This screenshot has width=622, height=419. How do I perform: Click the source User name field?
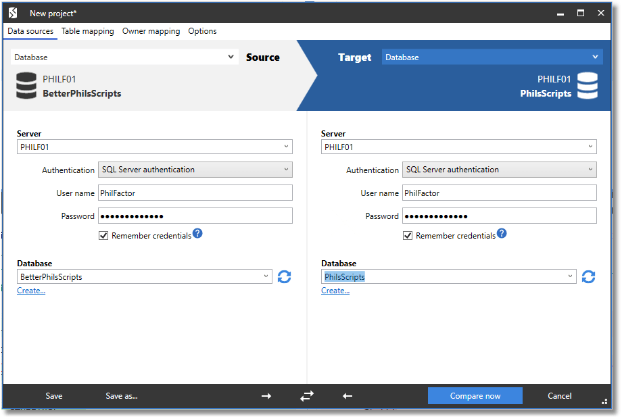[x=195, y=193]
